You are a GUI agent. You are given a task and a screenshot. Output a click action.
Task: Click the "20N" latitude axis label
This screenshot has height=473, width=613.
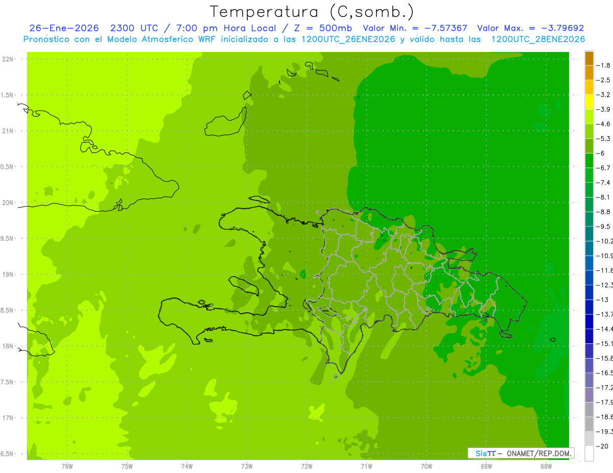pos(8,203)
